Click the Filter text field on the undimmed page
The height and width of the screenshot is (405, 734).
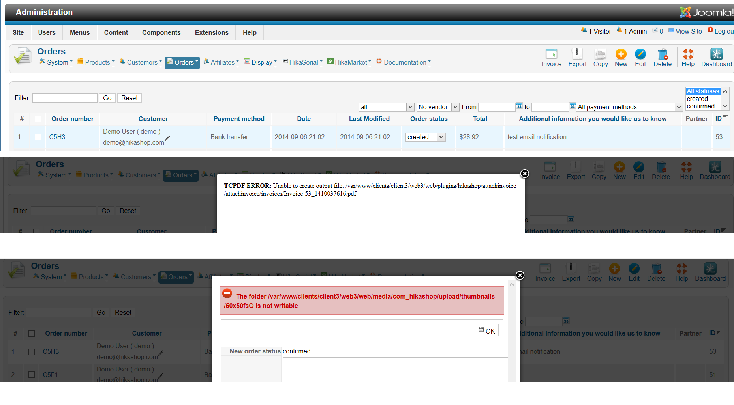65,98
